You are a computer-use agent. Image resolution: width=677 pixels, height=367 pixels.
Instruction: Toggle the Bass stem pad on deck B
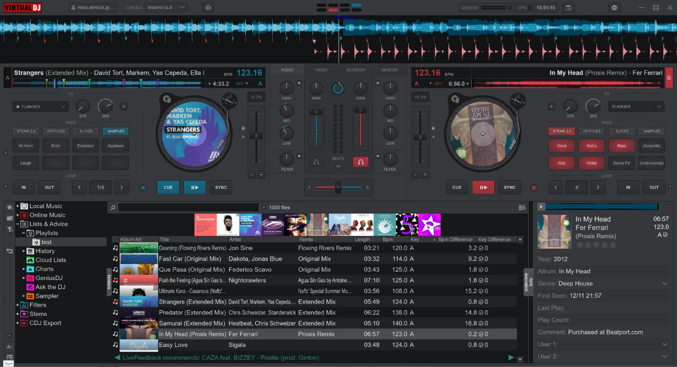pos(622,146)
